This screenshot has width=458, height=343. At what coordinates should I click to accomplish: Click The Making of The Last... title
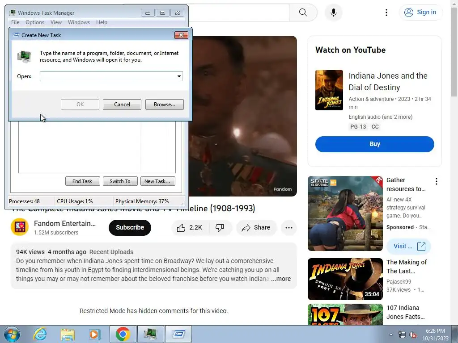click(407, 267)
